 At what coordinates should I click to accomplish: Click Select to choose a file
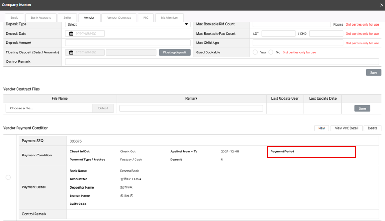click(x=103, y=108)
